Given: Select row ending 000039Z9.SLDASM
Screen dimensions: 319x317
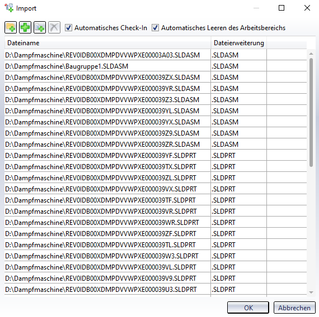Looking at the screenshot, I should 156,133.
